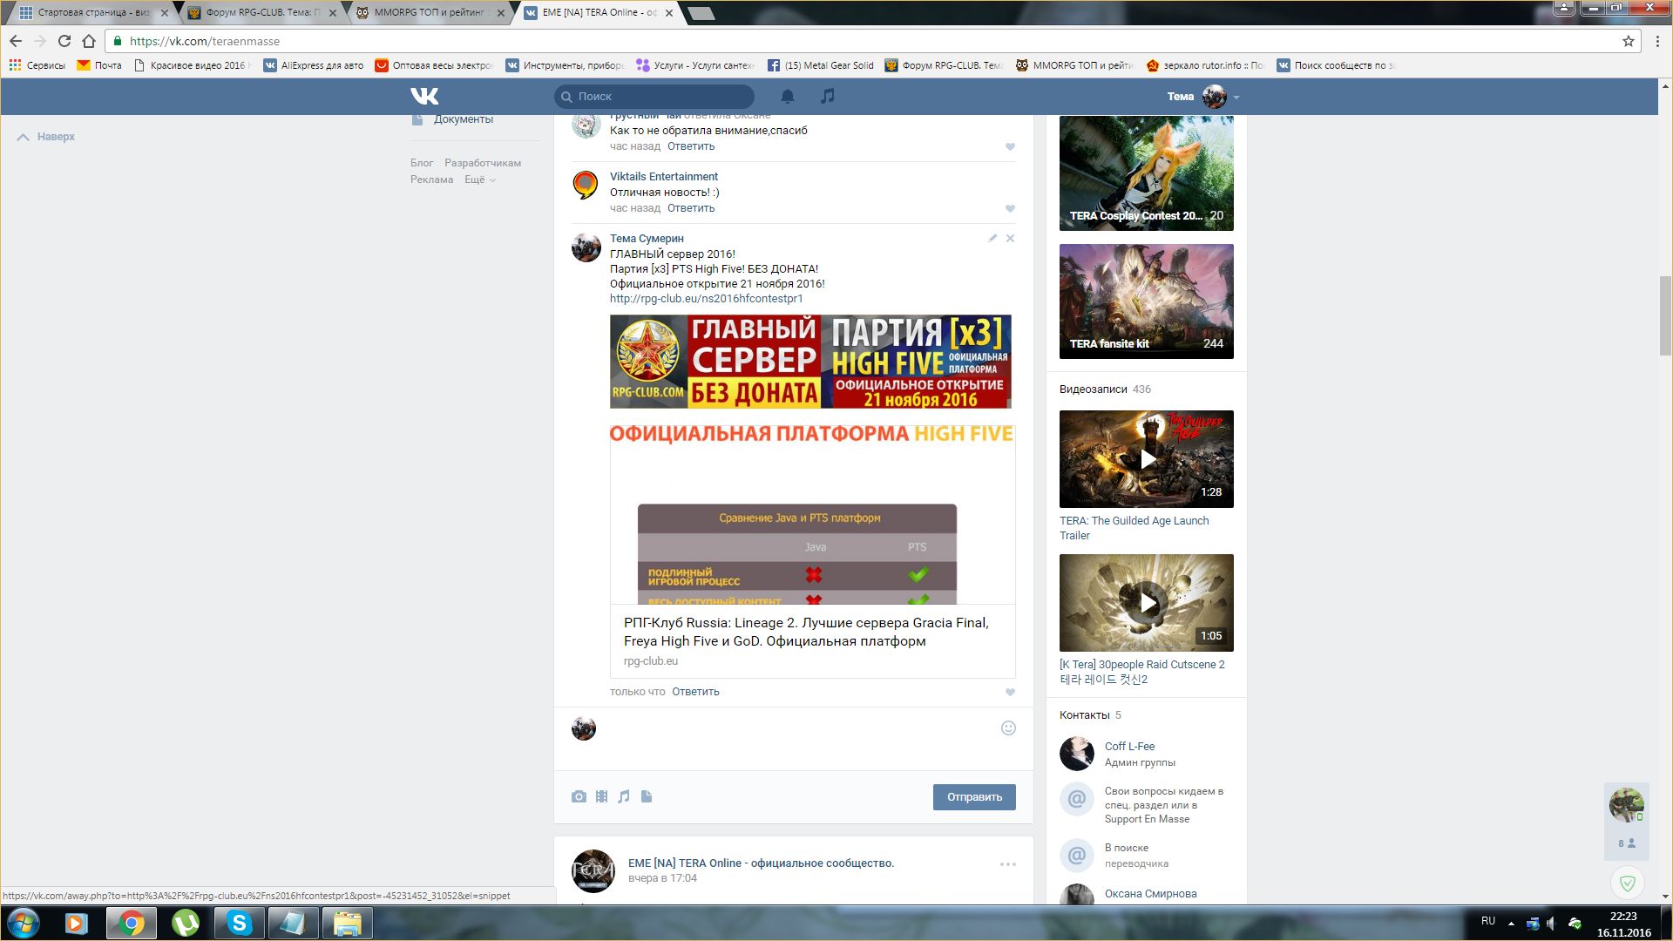The width and height of the screenshot is (1673, 941).
Task: Click the VK logo in header
Action: click(424, 96)
